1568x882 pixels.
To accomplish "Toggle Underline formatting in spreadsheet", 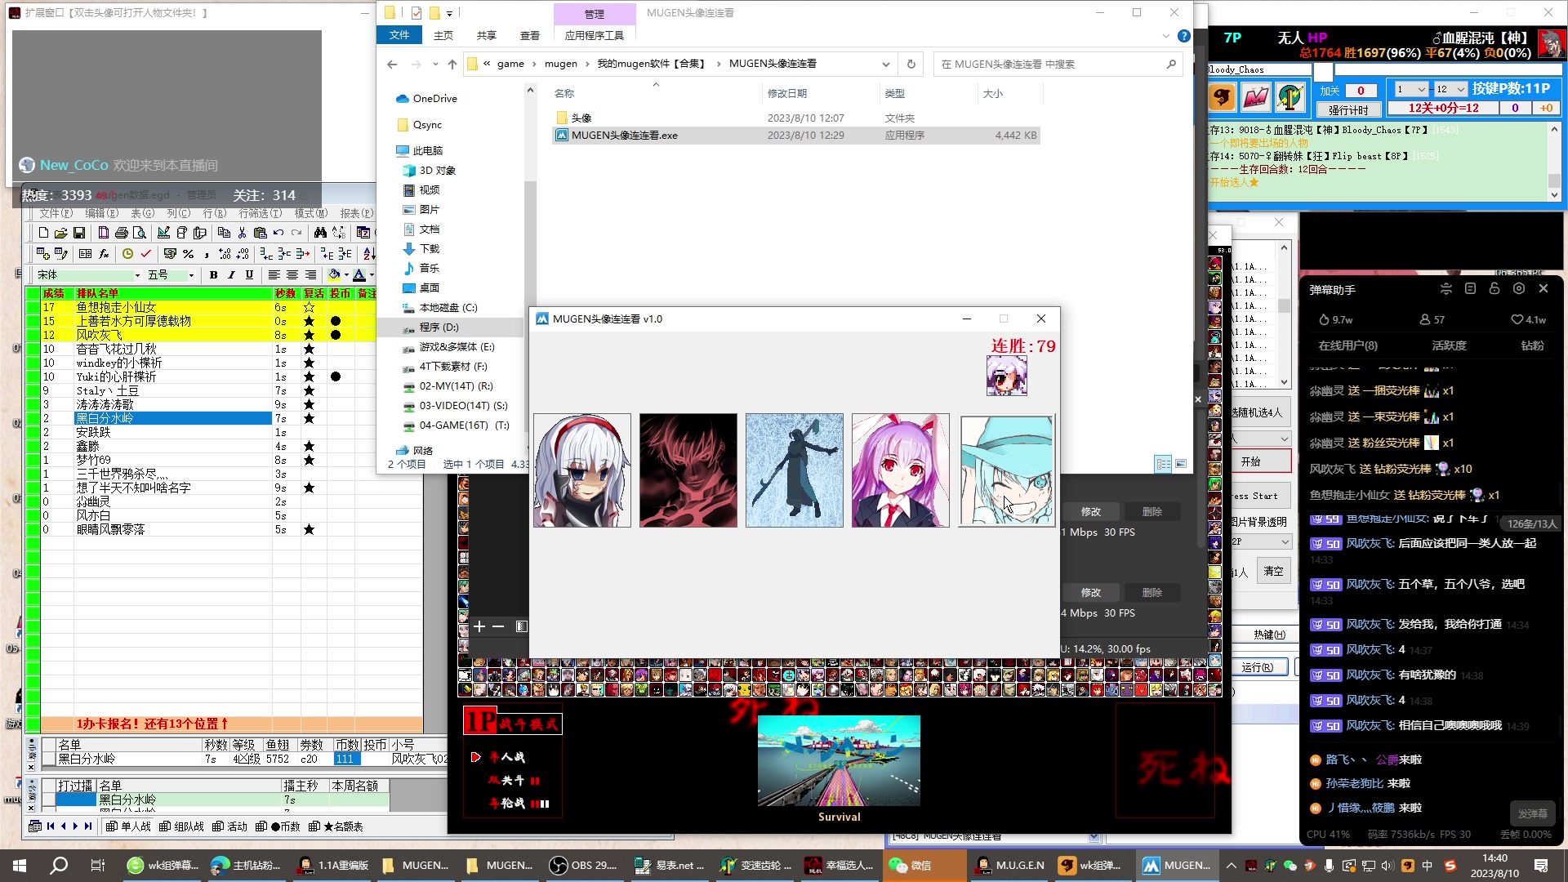I will (x=250, y=275).
